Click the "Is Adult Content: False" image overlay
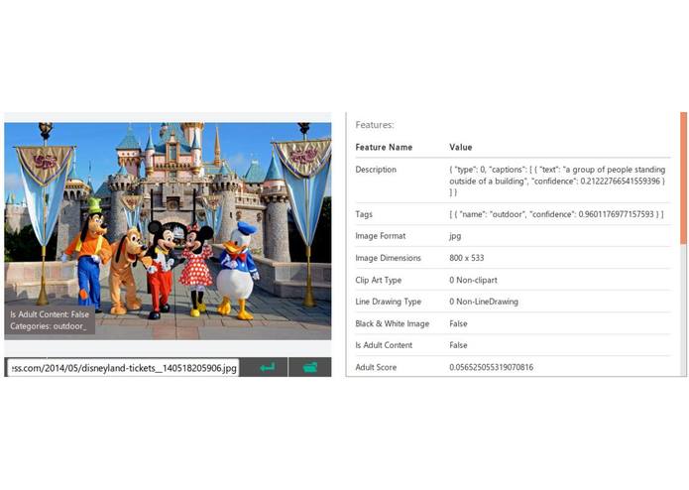Viewport: 689px width, 490px height. pos(50,314)
